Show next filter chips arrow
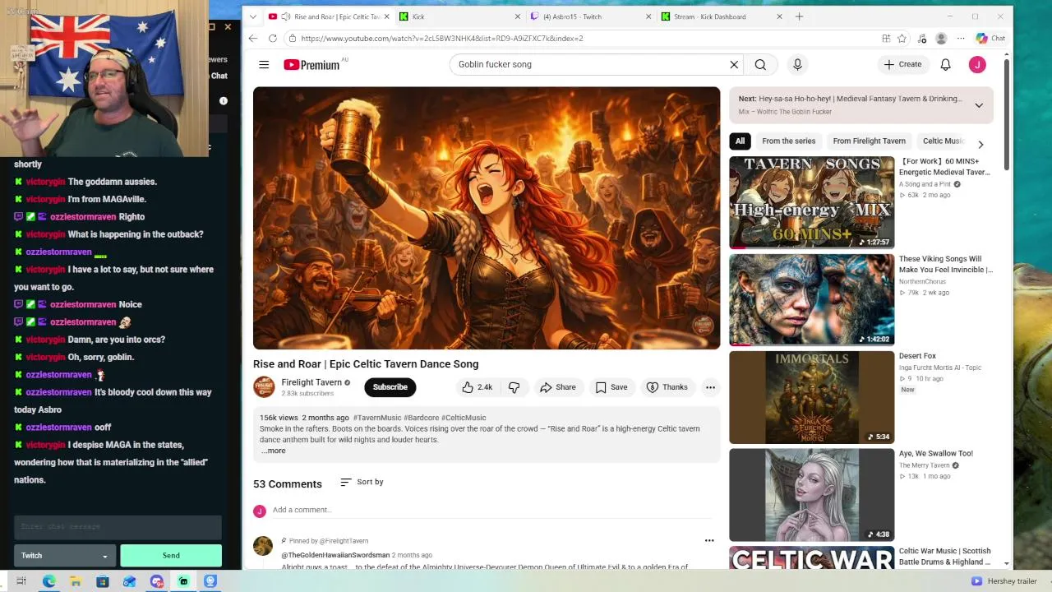The width and height of the screenshot is (1052, 592). pyautogui.click(x=980, y=144)
